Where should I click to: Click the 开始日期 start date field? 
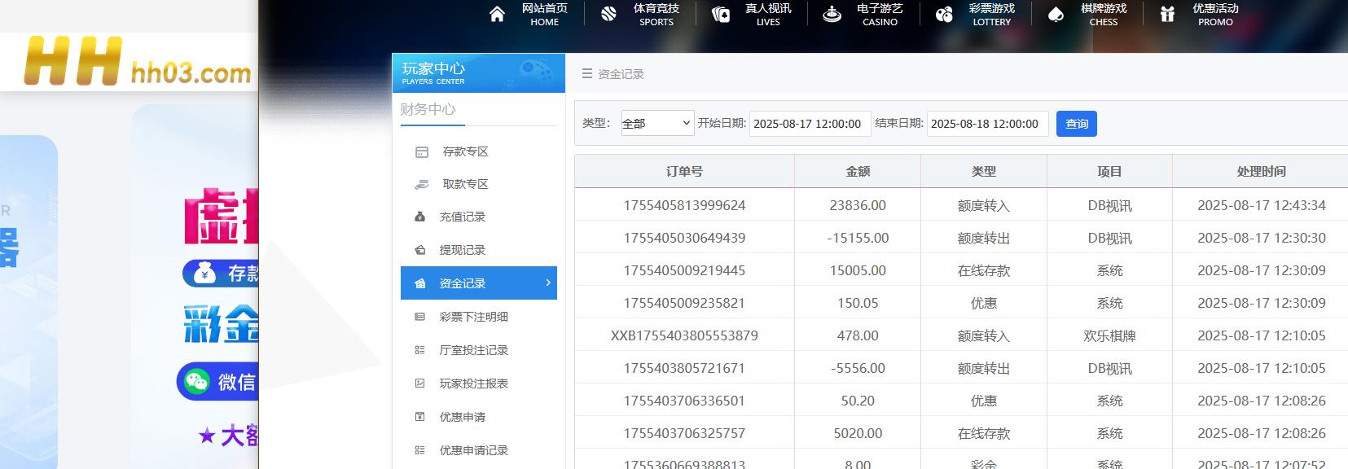point(809,124)
